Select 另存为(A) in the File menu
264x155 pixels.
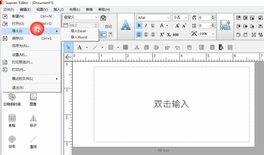(20, 46)
